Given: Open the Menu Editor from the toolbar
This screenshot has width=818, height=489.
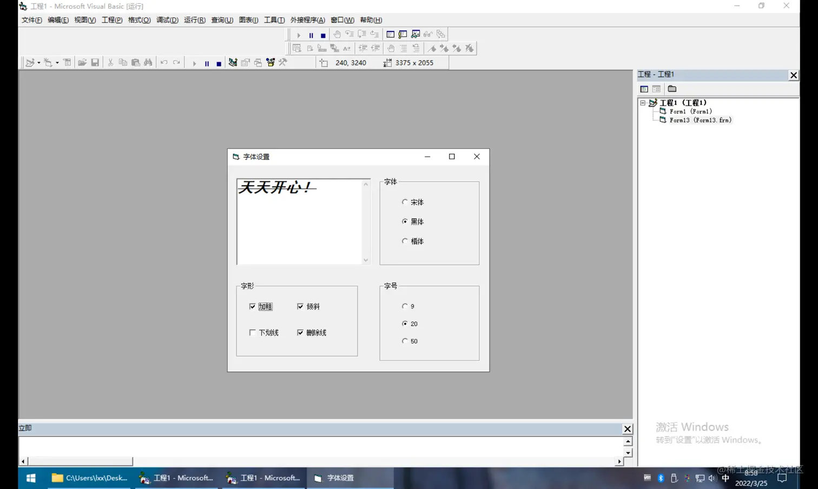Looking at the screenshot, I should tap(67, 63).
